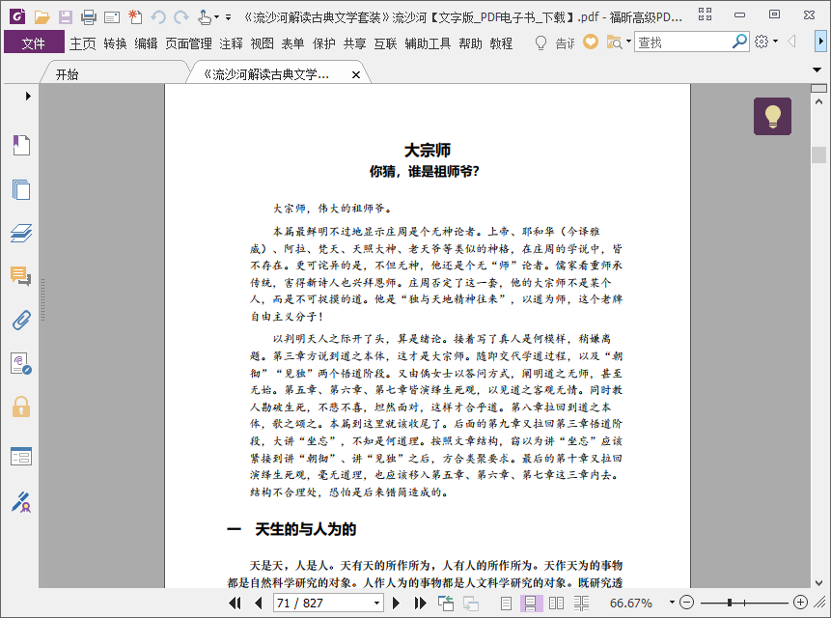The height and width of the screenshot is (618, 831).
Task: Open a file with the folder icon
Action: coord(42,17)
